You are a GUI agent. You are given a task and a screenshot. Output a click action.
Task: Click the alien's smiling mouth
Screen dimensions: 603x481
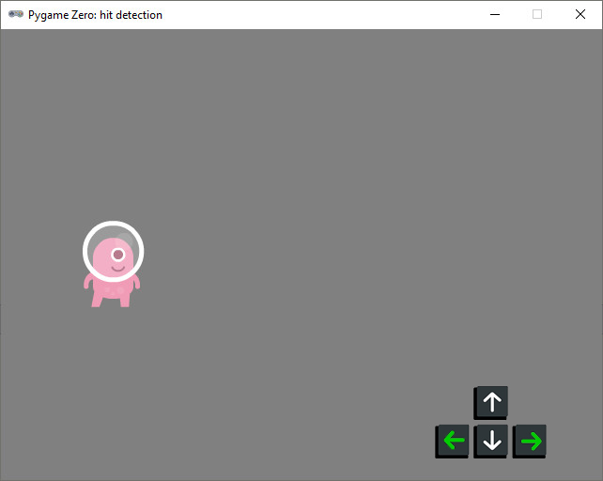tap(117, 269)
